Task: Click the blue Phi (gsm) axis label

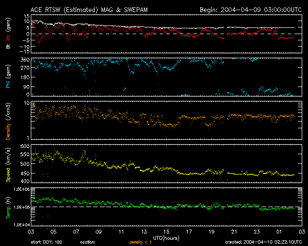Action: [x=8, y=77]
